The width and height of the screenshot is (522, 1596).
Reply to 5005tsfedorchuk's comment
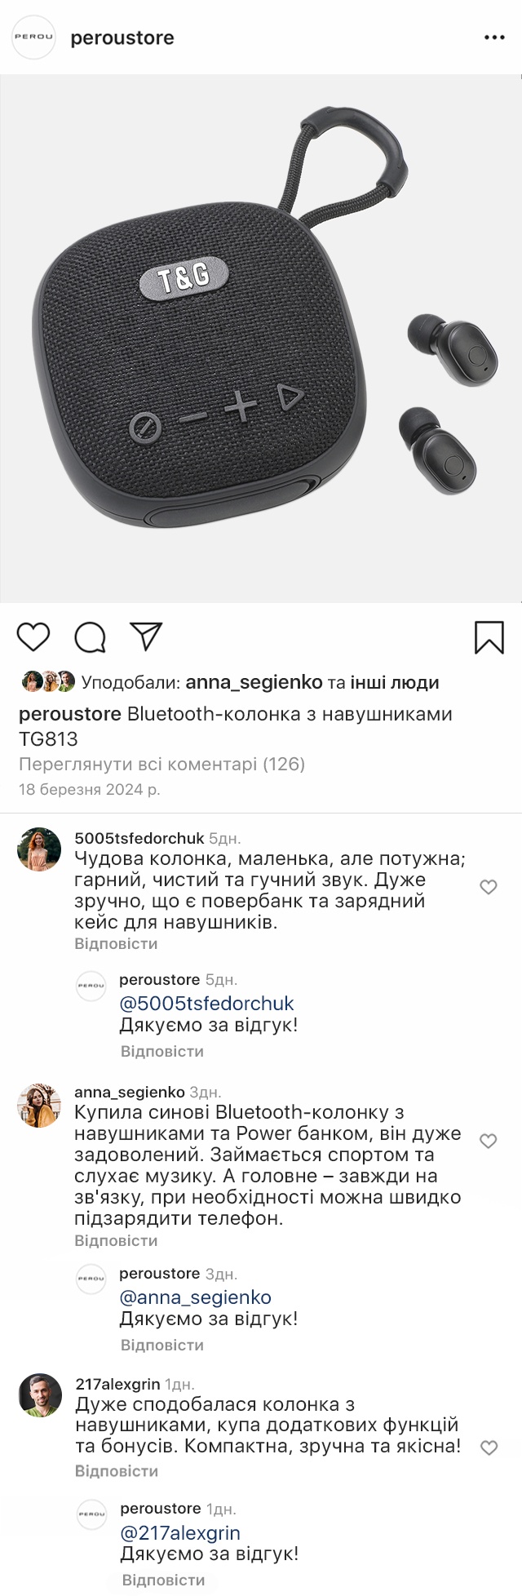[x=116, y=944]
